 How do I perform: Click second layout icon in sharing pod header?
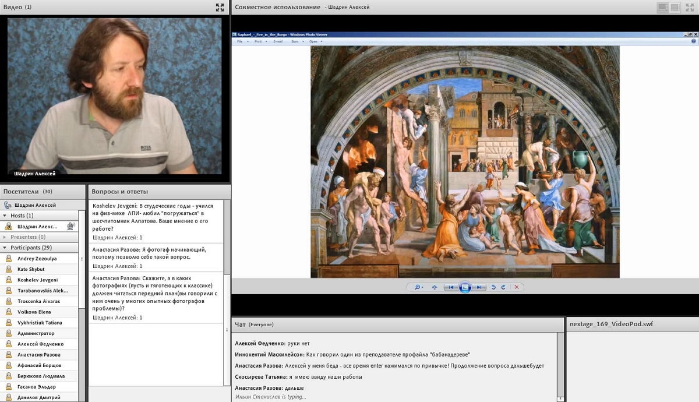tap(675, 8)
